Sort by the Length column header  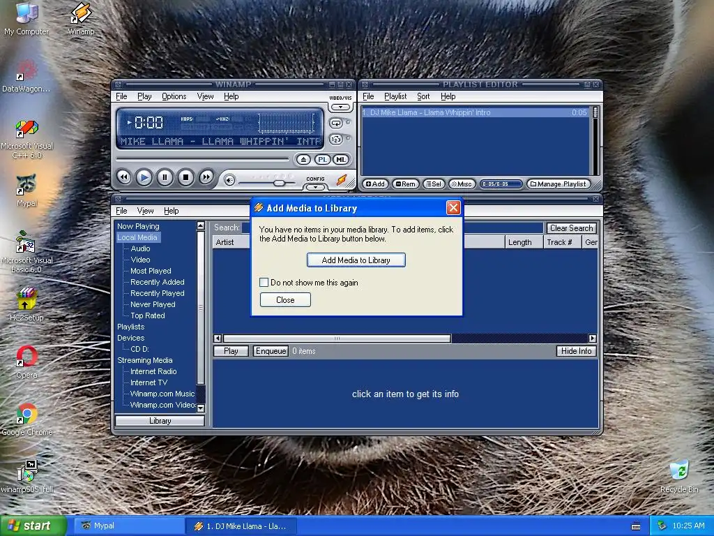(x=524, y=242)
